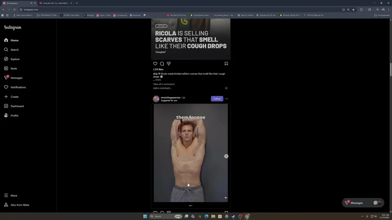Open the Dashboard page
The image size is (392, 220).
[x=14, y=106]
